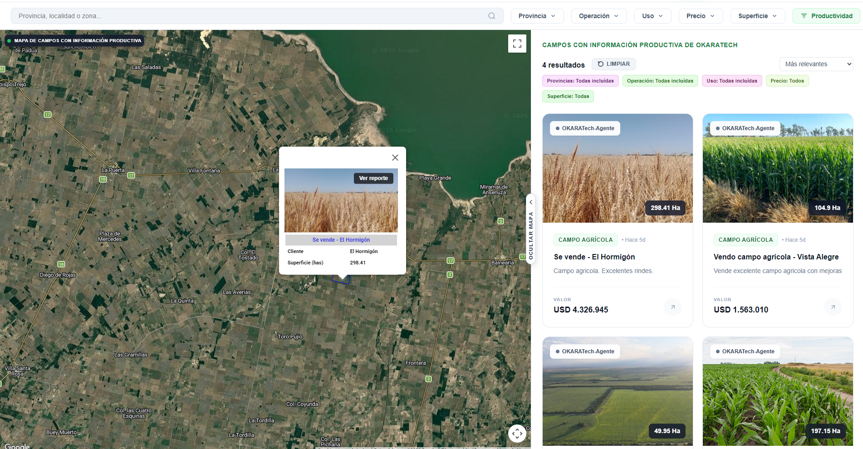Open the 'Se vende - El Hormigón' popup link
This screenshot has height=449, width=863.
click(341, 240)
